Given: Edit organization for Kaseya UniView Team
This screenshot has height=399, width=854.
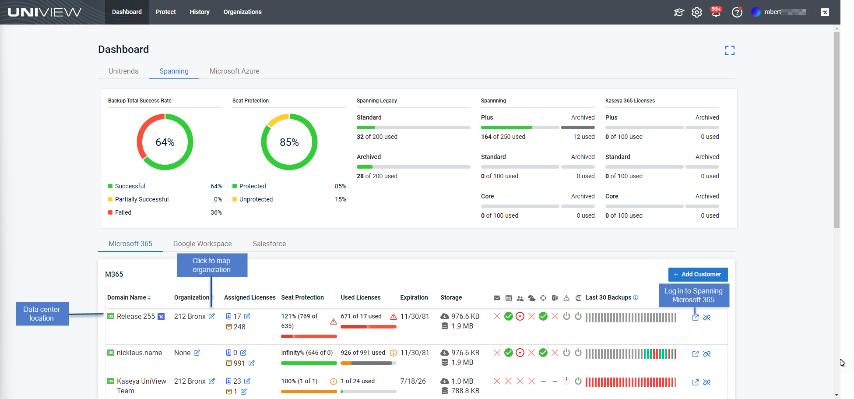Looking at the screenshot, I should point(212,381).
